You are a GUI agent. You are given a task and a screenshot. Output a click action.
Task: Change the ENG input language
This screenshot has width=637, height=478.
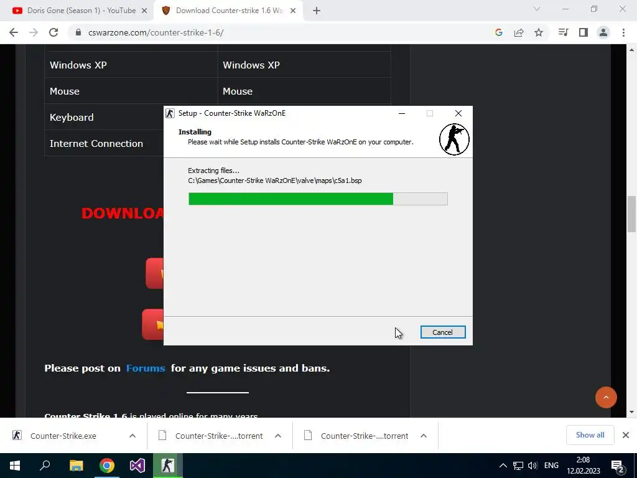[x=551, y=466]
